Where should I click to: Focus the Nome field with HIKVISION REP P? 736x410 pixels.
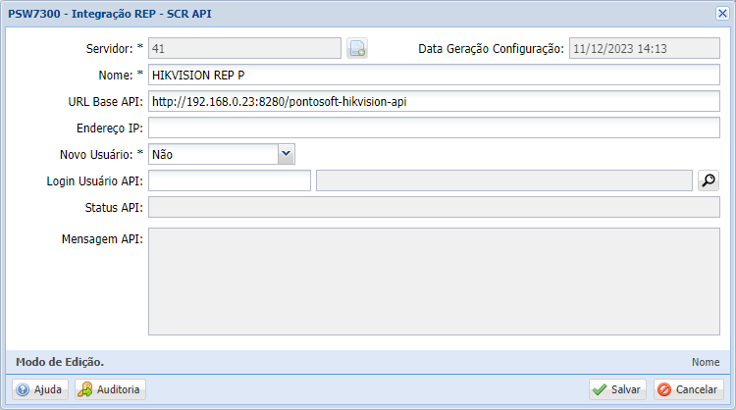click(434, 76)
